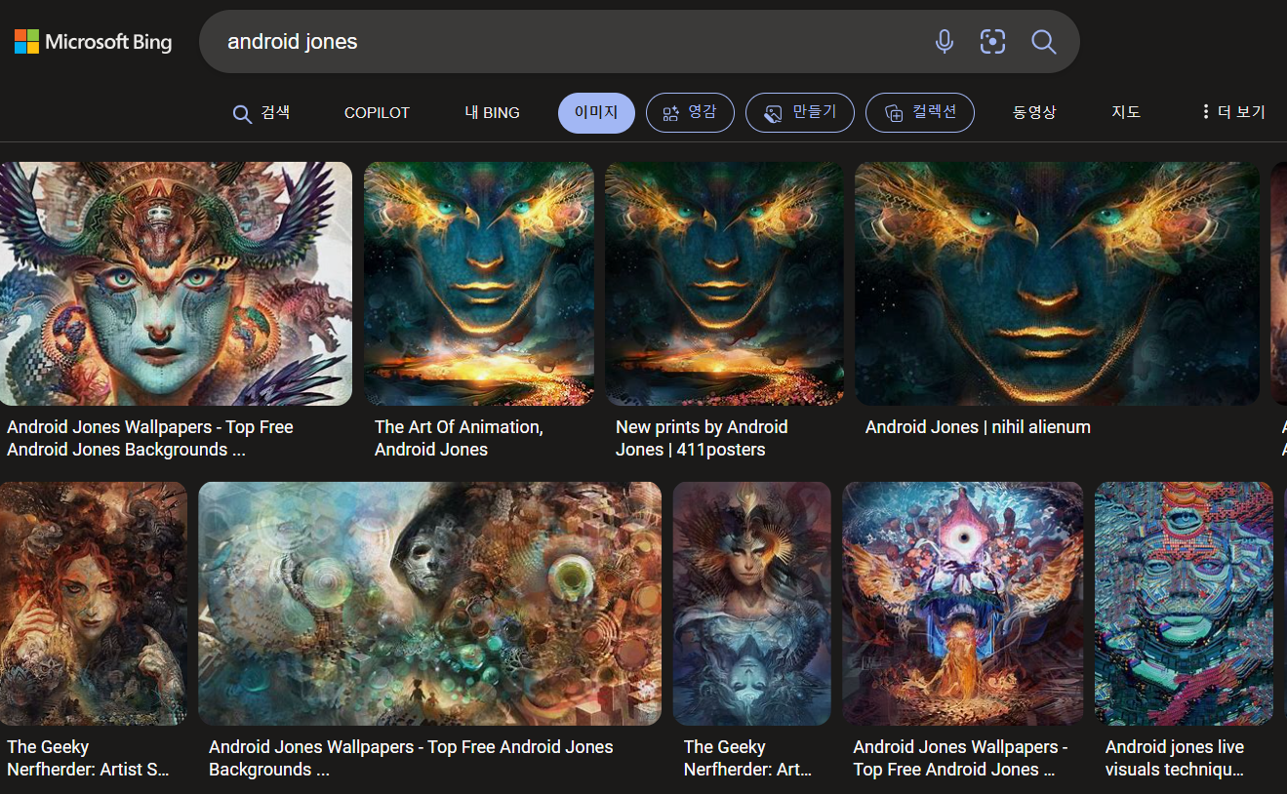Click 'The Art Of Animation, Android Jones' caption
The image size is (1287, 794).
(459, 438)
